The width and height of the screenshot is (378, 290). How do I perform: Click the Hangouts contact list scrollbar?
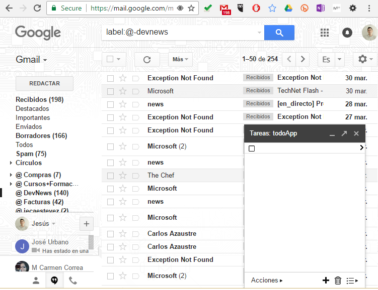91,242
